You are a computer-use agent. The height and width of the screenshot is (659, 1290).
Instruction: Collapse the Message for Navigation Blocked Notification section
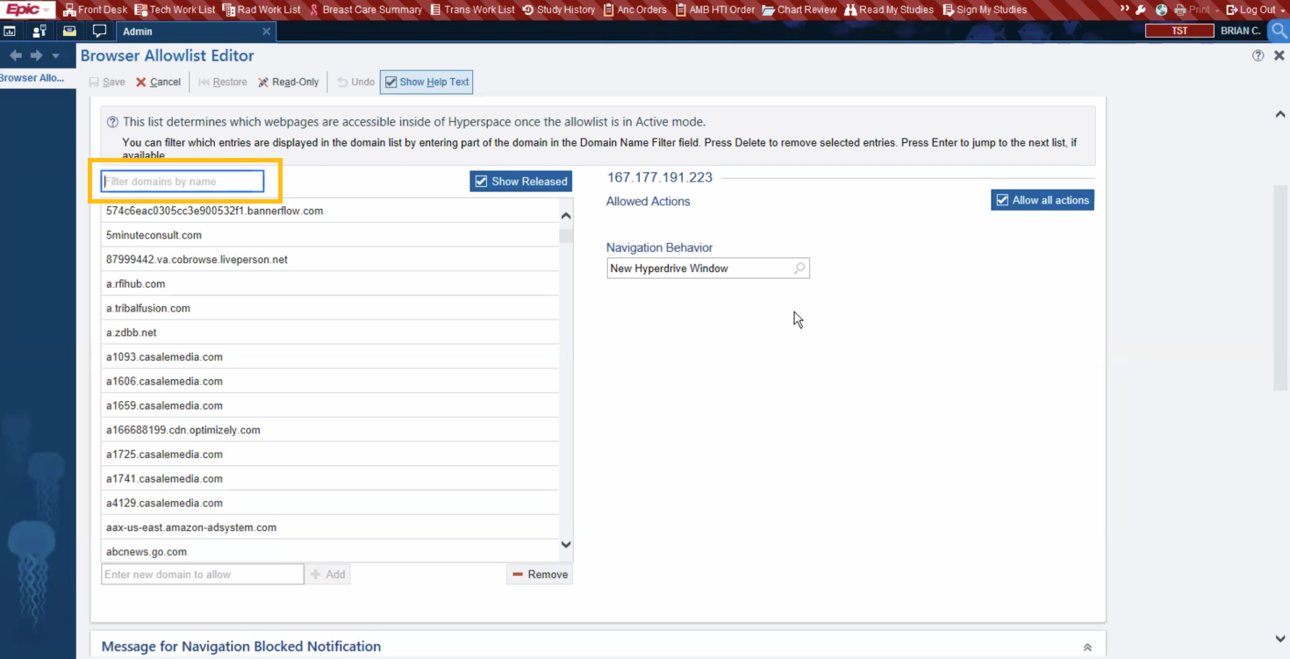tap(1087, 646)
